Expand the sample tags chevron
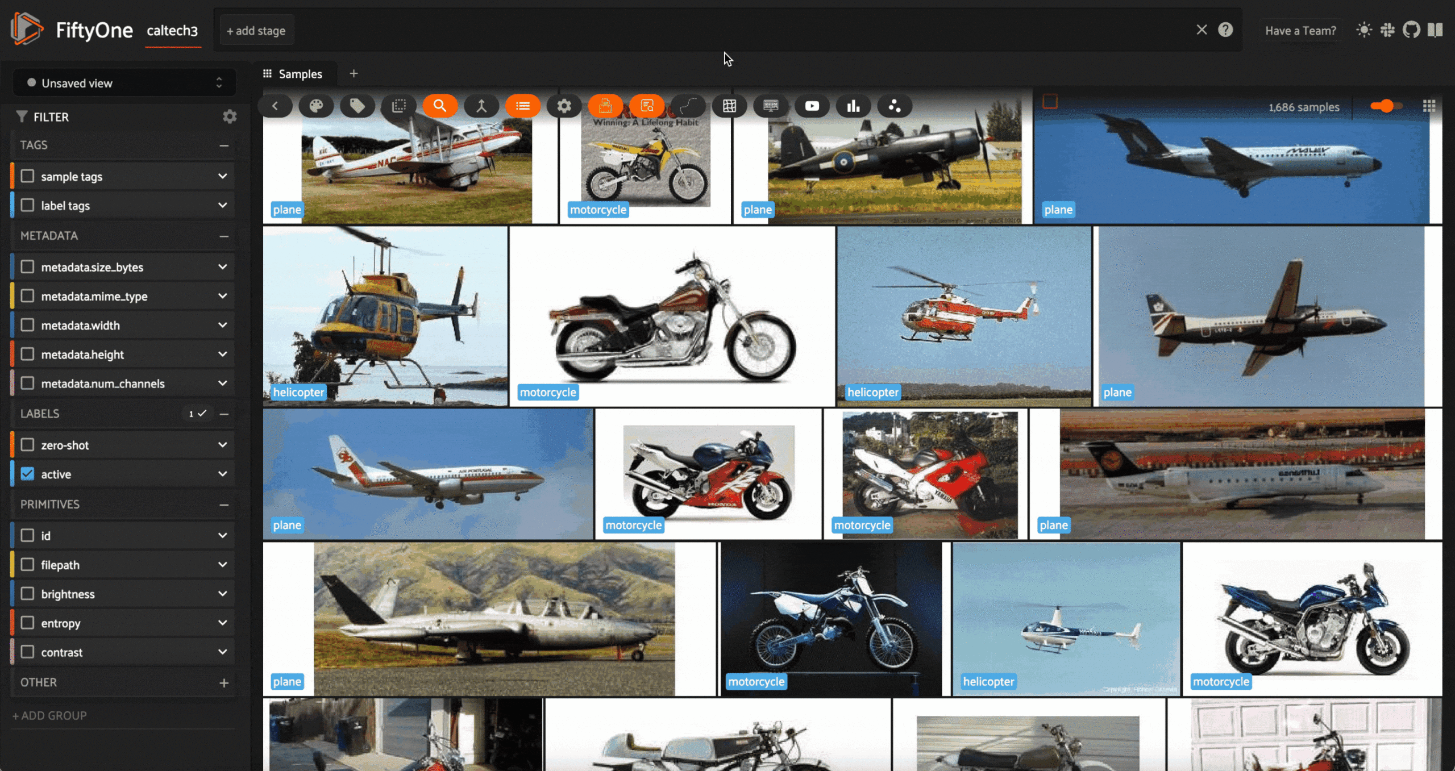 [x=222, y=176]
